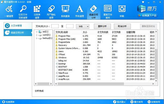Viewport: 164px width, 104px height.
Task: Select Program Files (x86) folder row
Action: click(105, 39)
